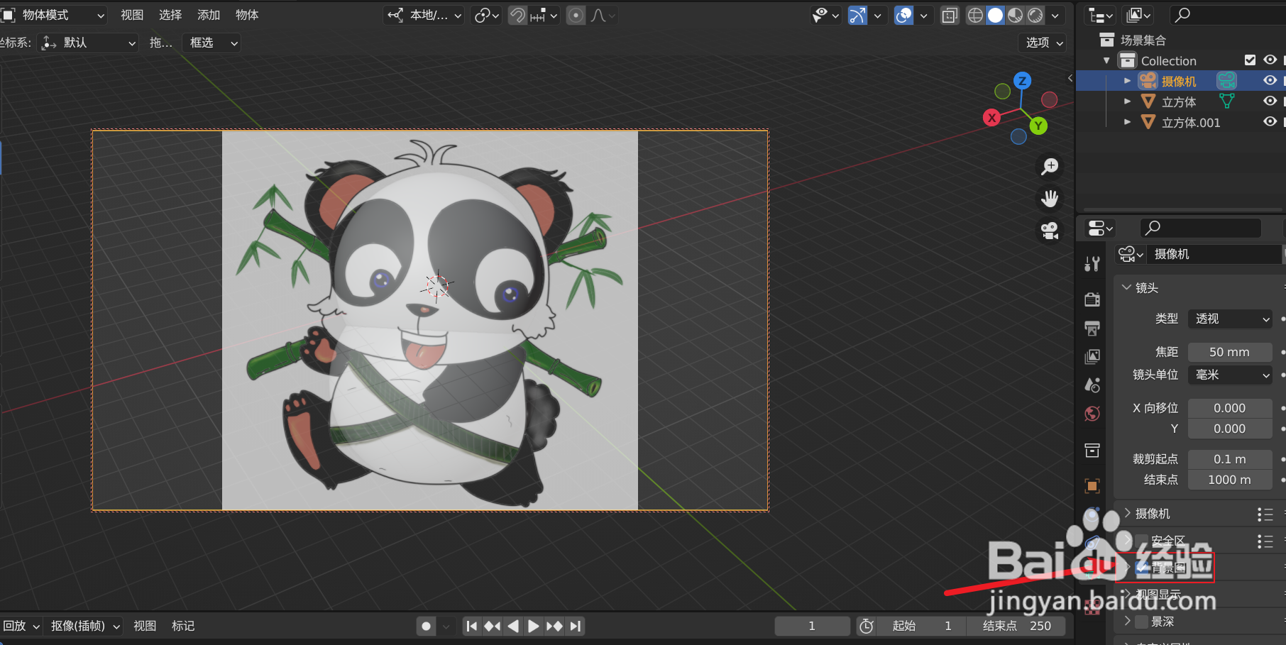Open the 物体模式 mode dropdown
This screenshot has width=1286, height=645.
[x=54, y=15]
